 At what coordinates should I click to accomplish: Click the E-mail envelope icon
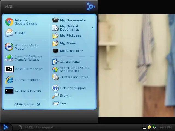[9, 33]
